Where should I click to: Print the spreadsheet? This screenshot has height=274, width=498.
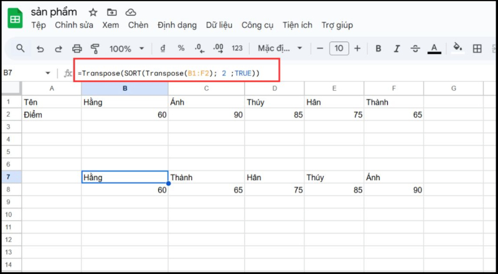coord(77,48)
